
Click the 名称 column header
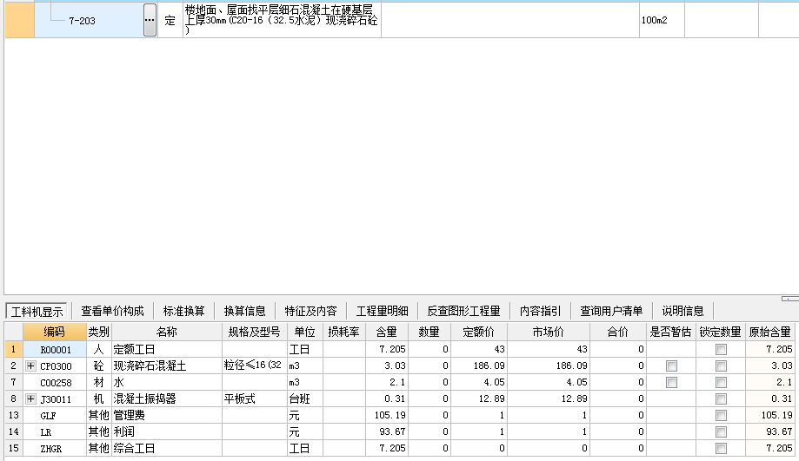click(167, 332)
